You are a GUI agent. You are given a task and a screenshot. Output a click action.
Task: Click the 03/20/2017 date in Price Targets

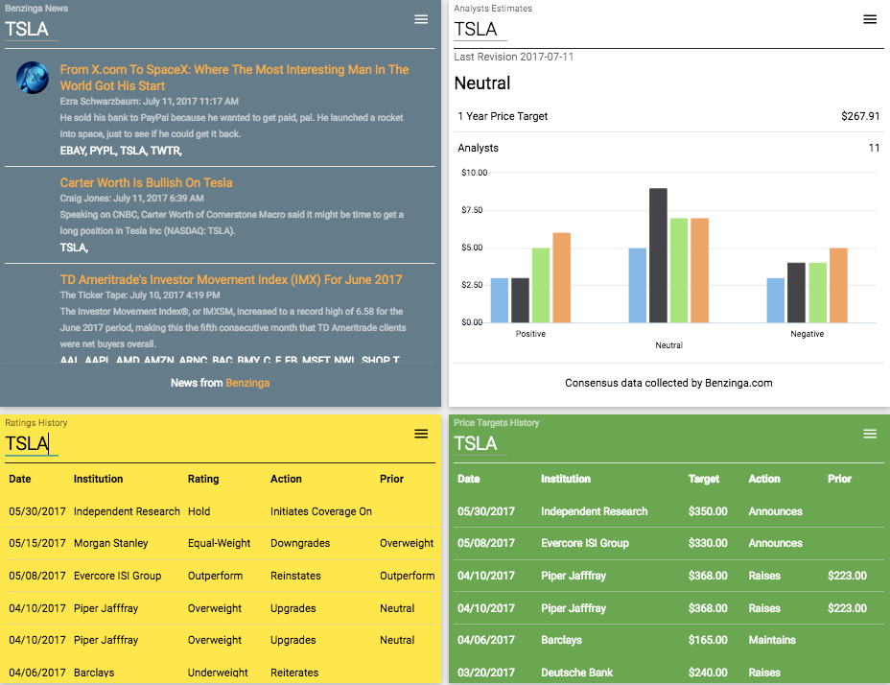(486, 673)
